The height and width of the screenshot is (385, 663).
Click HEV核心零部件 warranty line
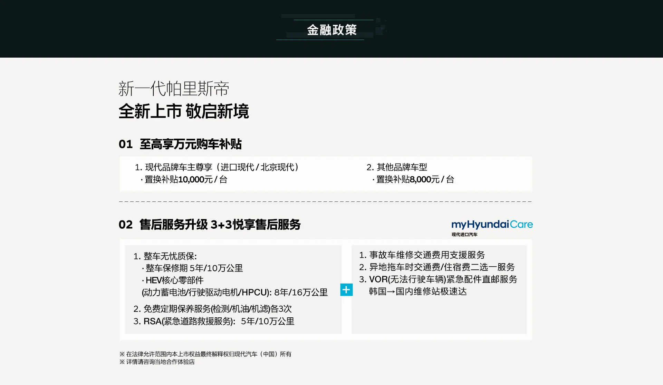pos(173,280)
